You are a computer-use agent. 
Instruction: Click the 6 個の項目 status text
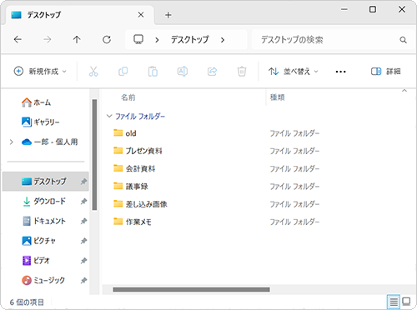pyautogui.click(x=27, y=302)
